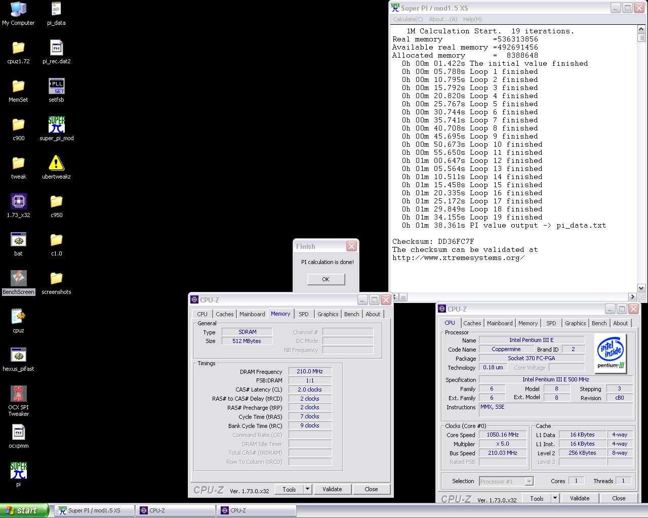Switch to Mainboard tab in right CPU-Z window
648x518 pixels.
[x=500, y=323]
